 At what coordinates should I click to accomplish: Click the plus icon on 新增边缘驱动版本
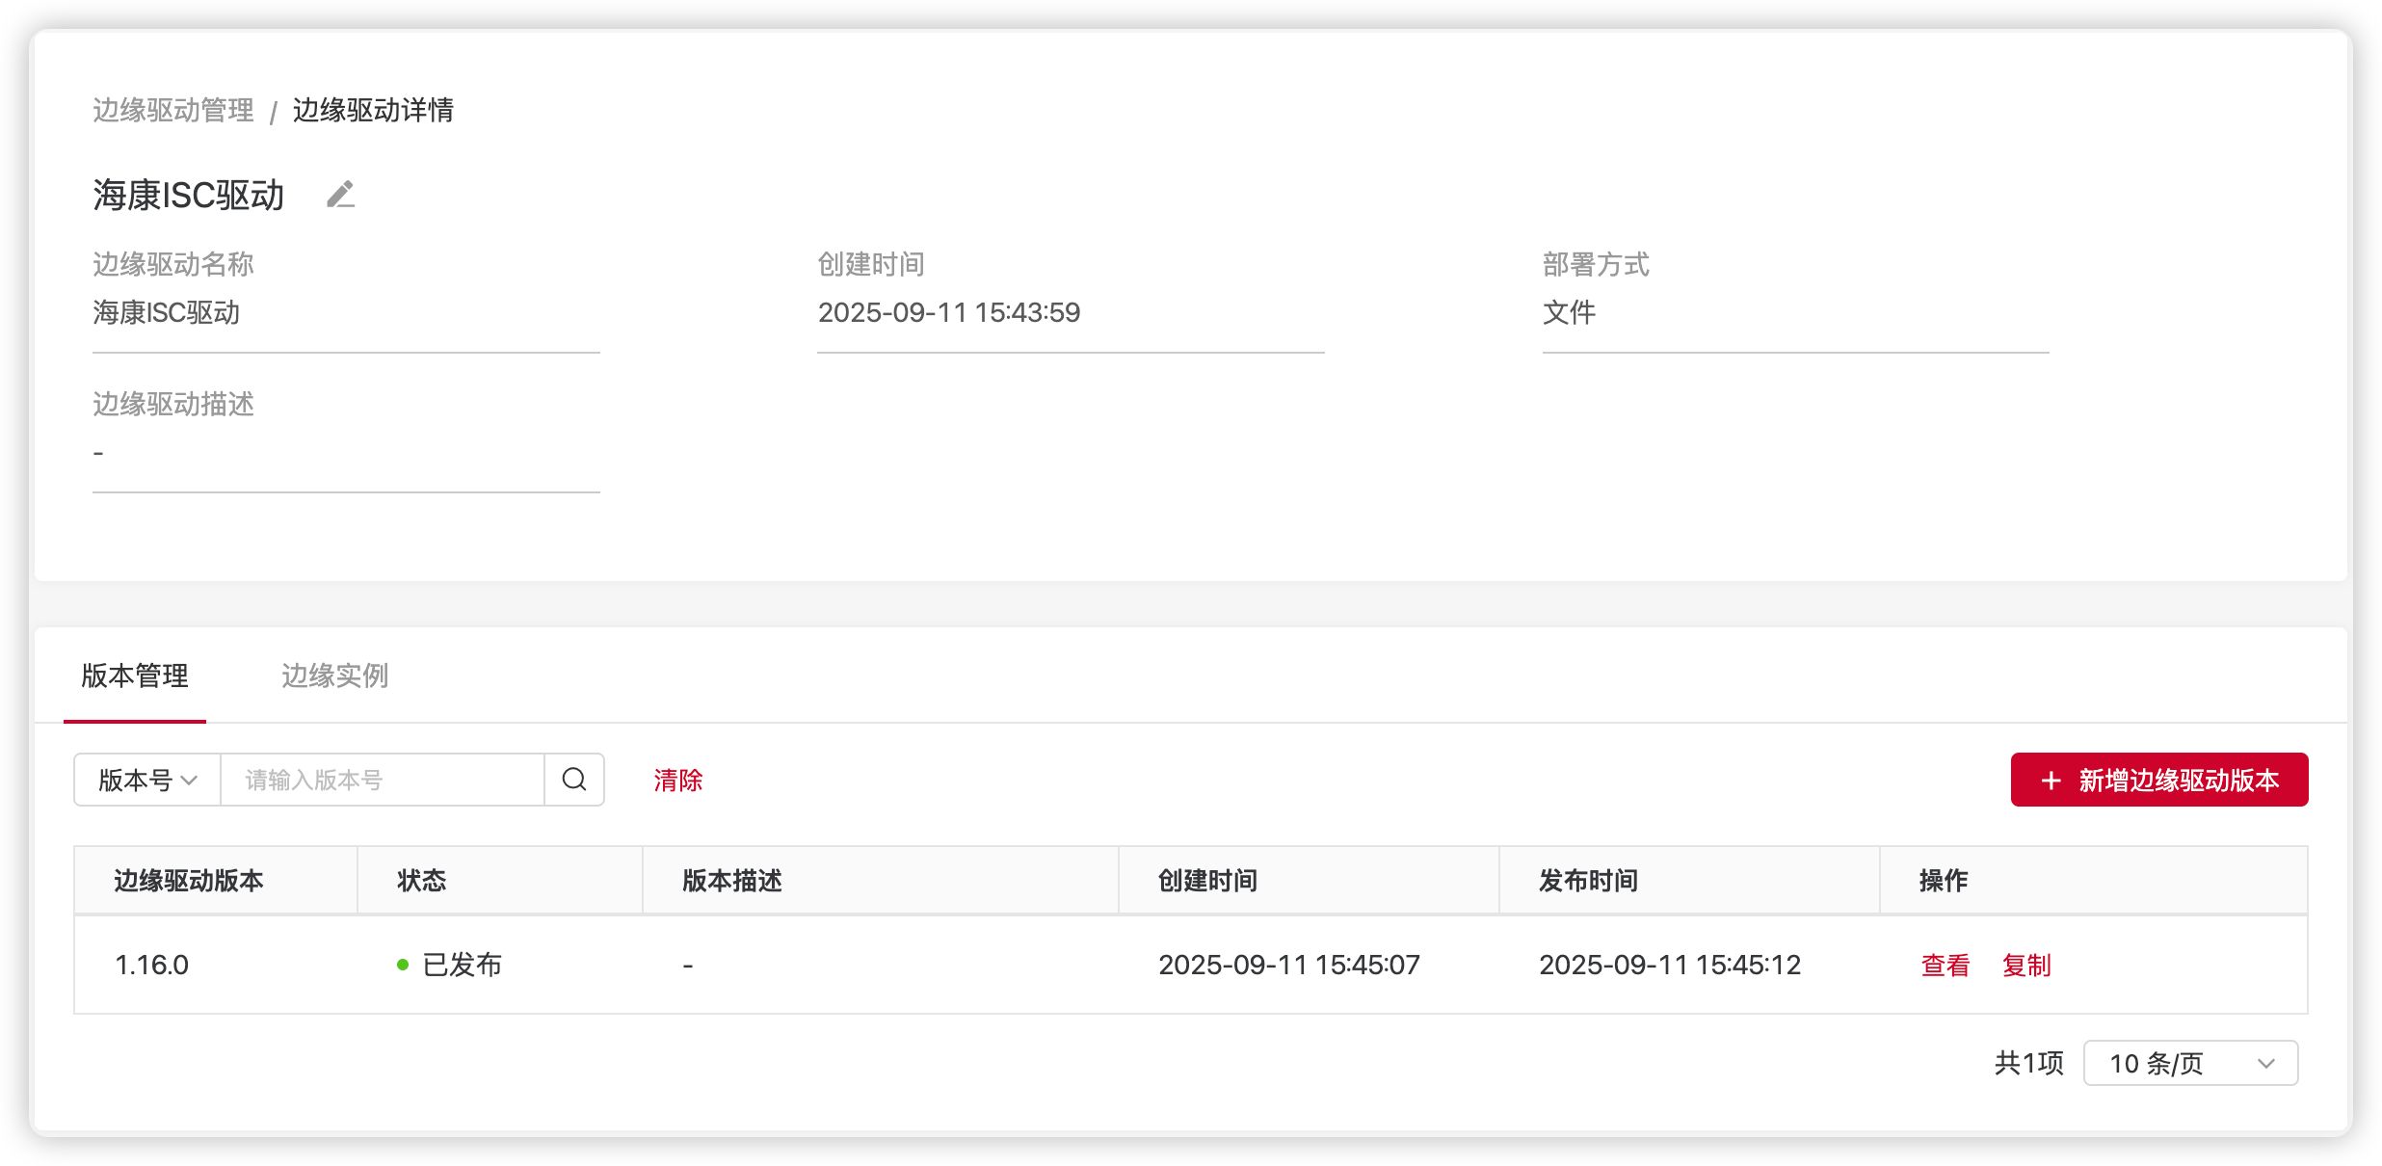[x=2051, y=781]
